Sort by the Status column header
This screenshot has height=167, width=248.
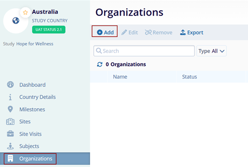point(189,77)
